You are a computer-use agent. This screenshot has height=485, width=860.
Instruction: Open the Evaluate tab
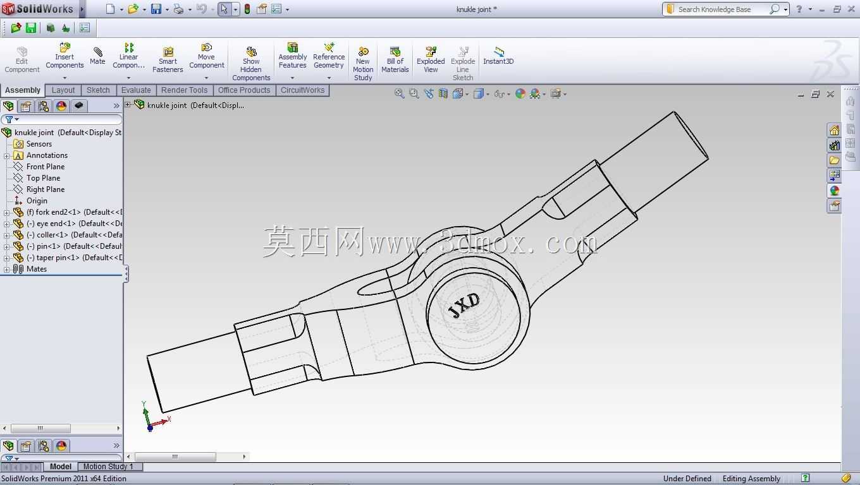pyautogui.click(x=136, y=90)
